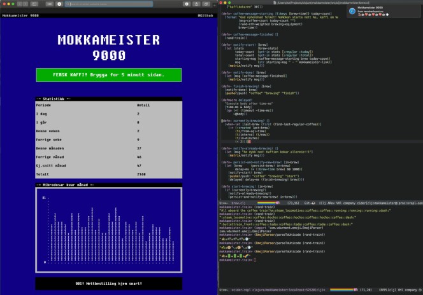Focus the Safari address search field
Image resolution: width=423 pixels, height=295 pixels.
tap(109, 4)
